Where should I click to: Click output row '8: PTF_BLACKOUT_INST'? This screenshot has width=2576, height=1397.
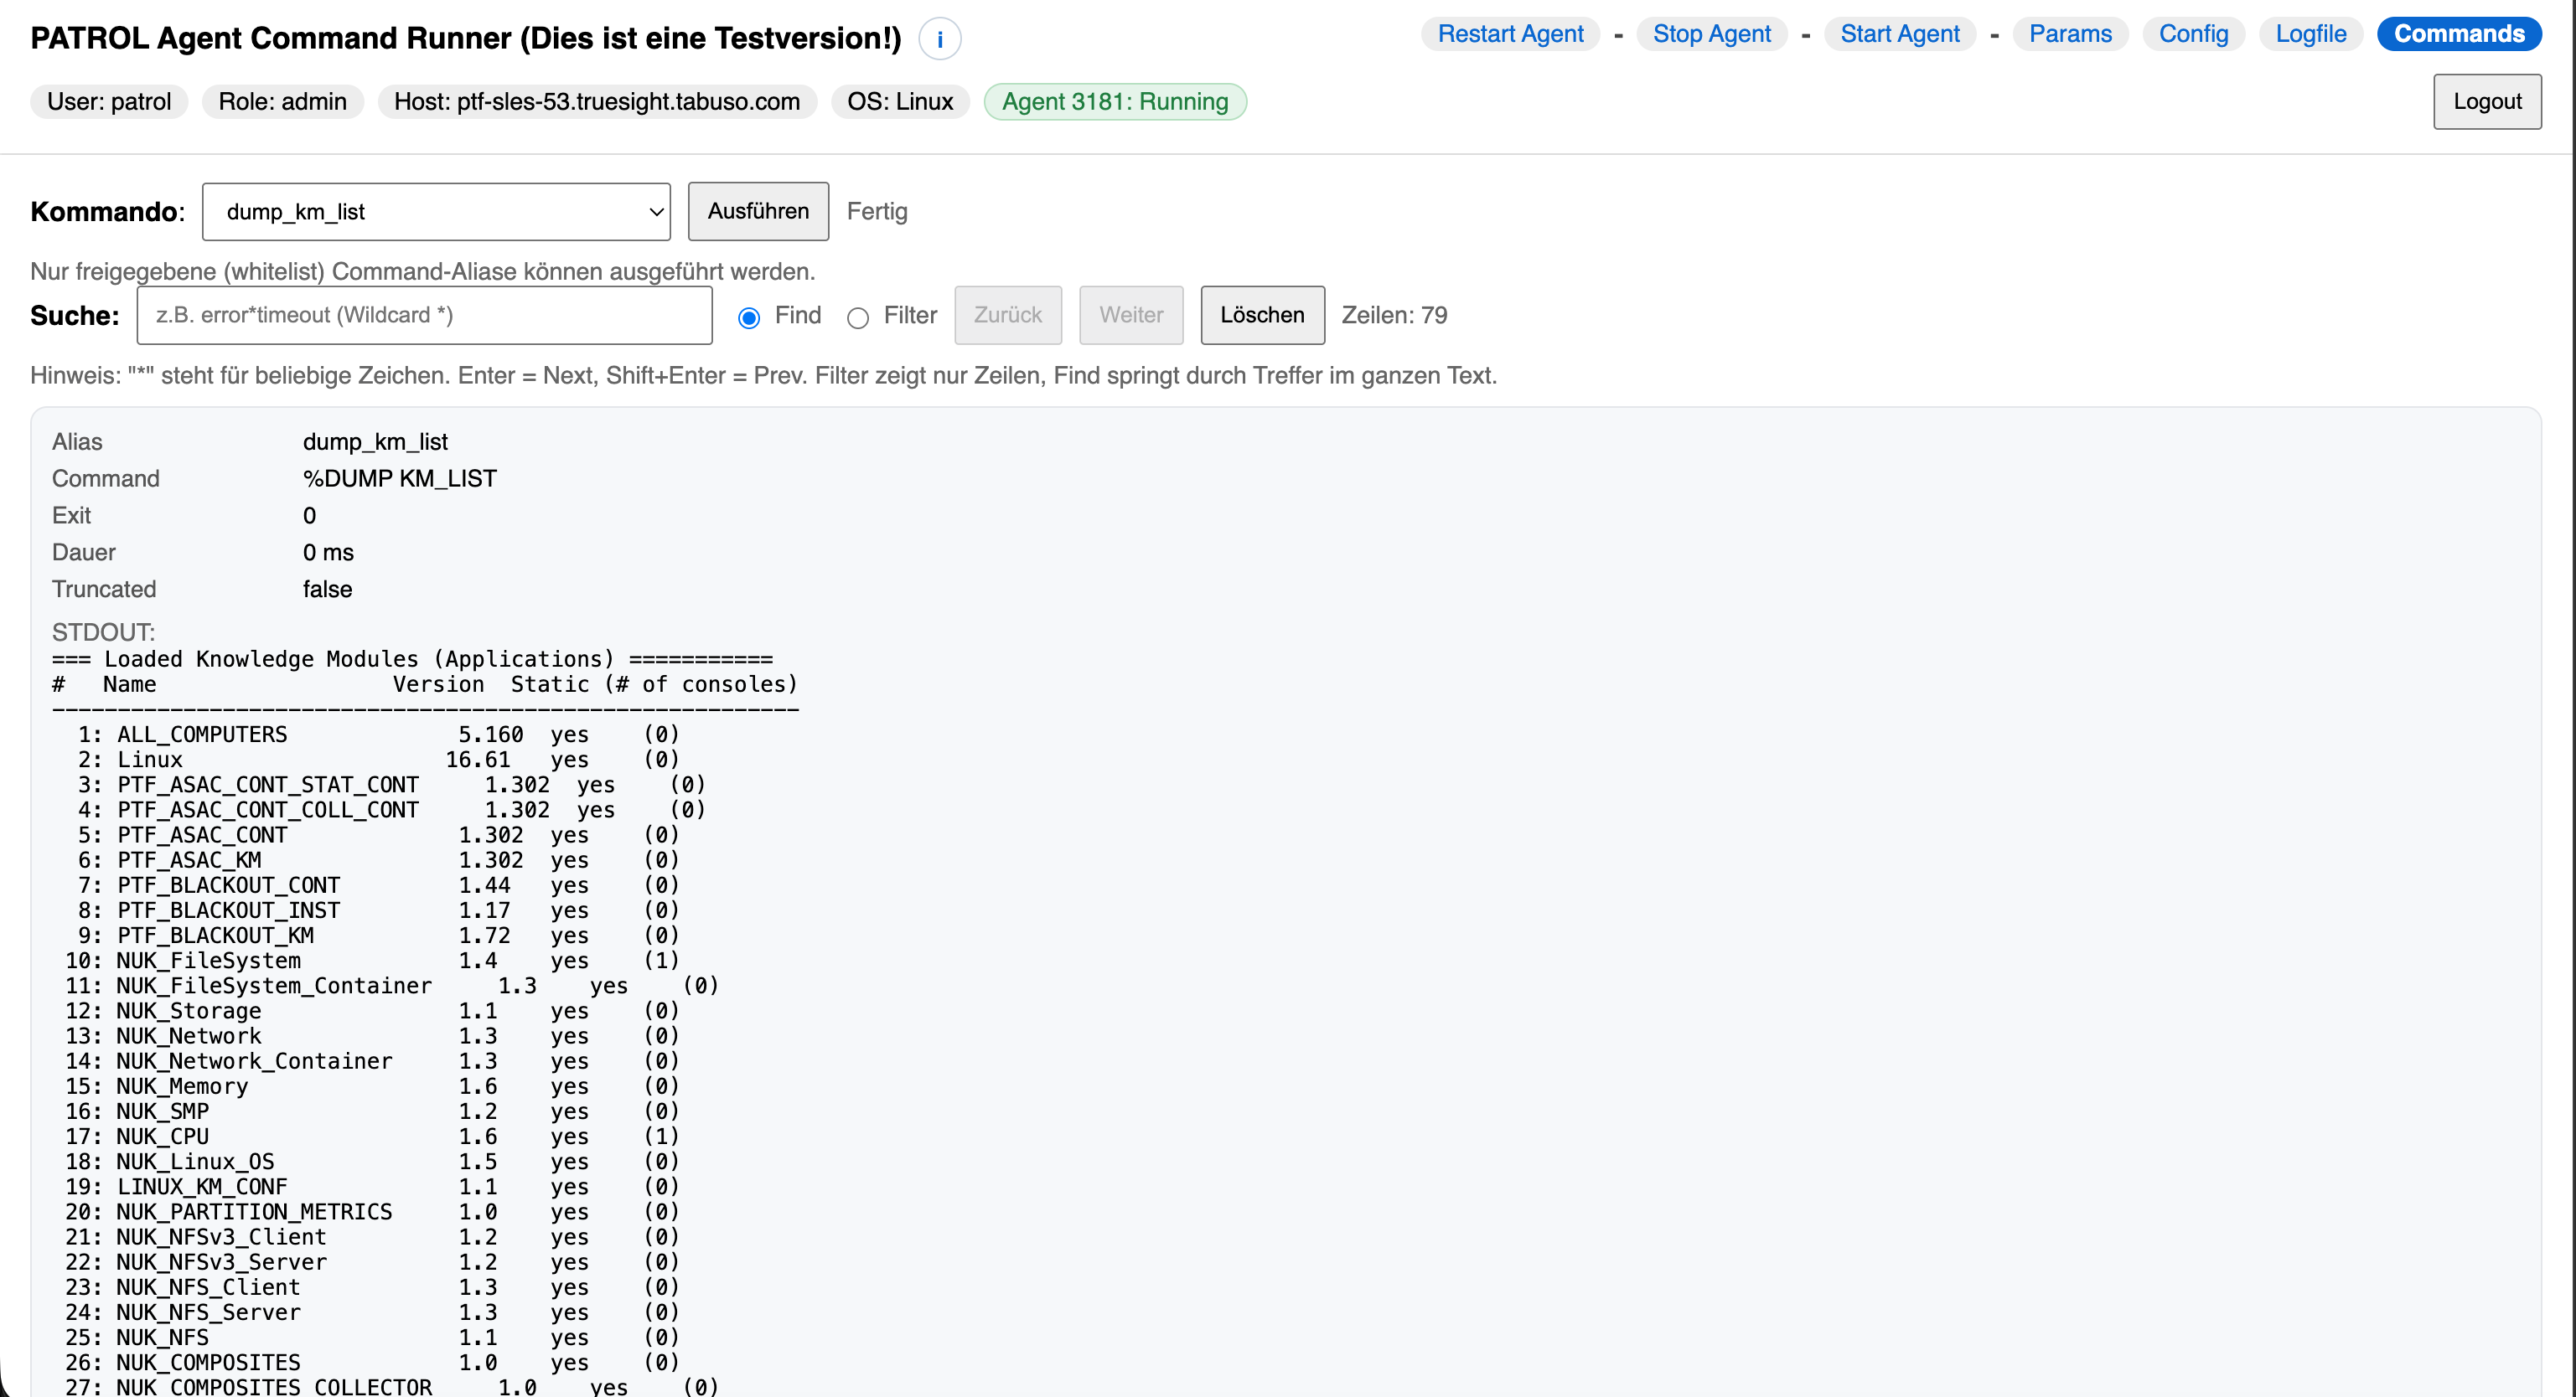coord(378,910)
